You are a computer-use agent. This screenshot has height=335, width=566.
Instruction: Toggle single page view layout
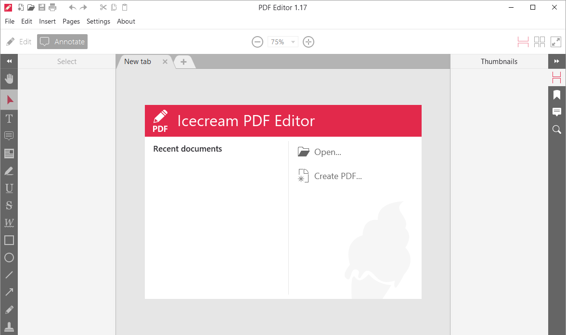523,42
